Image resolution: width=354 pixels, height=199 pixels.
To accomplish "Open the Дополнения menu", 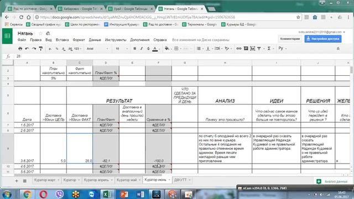I will coord(140,40).
